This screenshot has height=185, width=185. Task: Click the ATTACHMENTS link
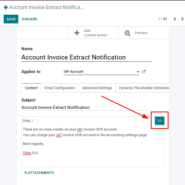coord(41,173)
